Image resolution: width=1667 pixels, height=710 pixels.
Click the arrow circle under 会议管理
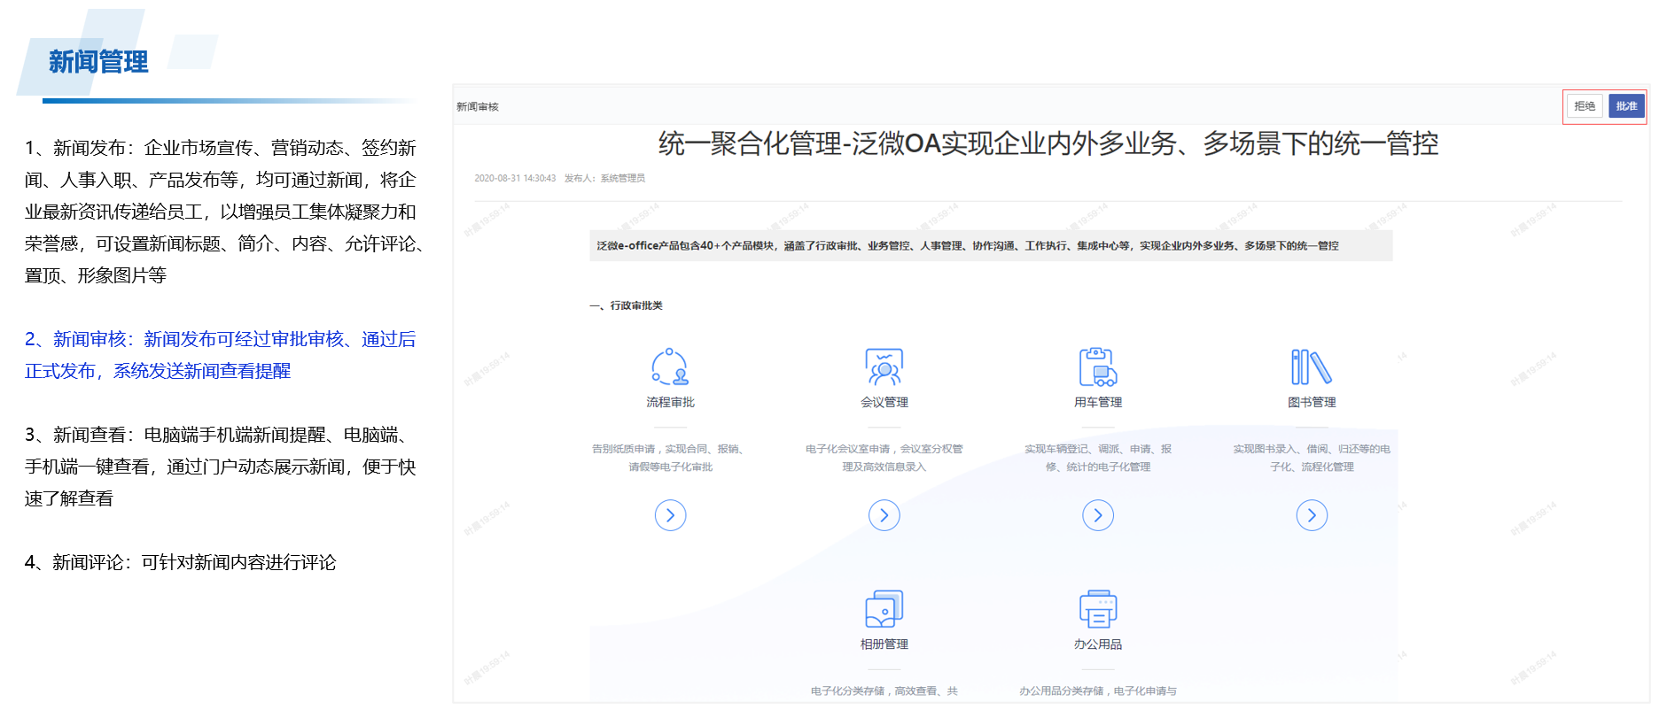point(884,515)
